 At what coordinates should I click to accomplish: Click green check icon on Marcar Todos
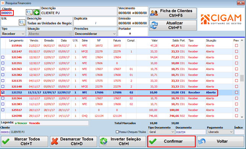click(6, 141)
